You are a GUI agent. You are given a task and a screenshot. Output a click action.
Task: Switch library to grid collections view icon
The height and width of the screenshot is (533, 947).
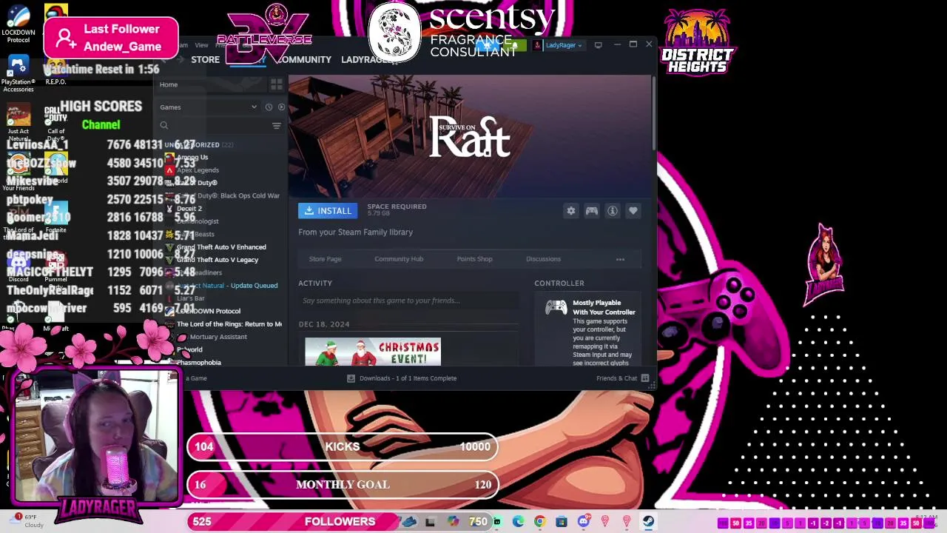coord(276,84)
